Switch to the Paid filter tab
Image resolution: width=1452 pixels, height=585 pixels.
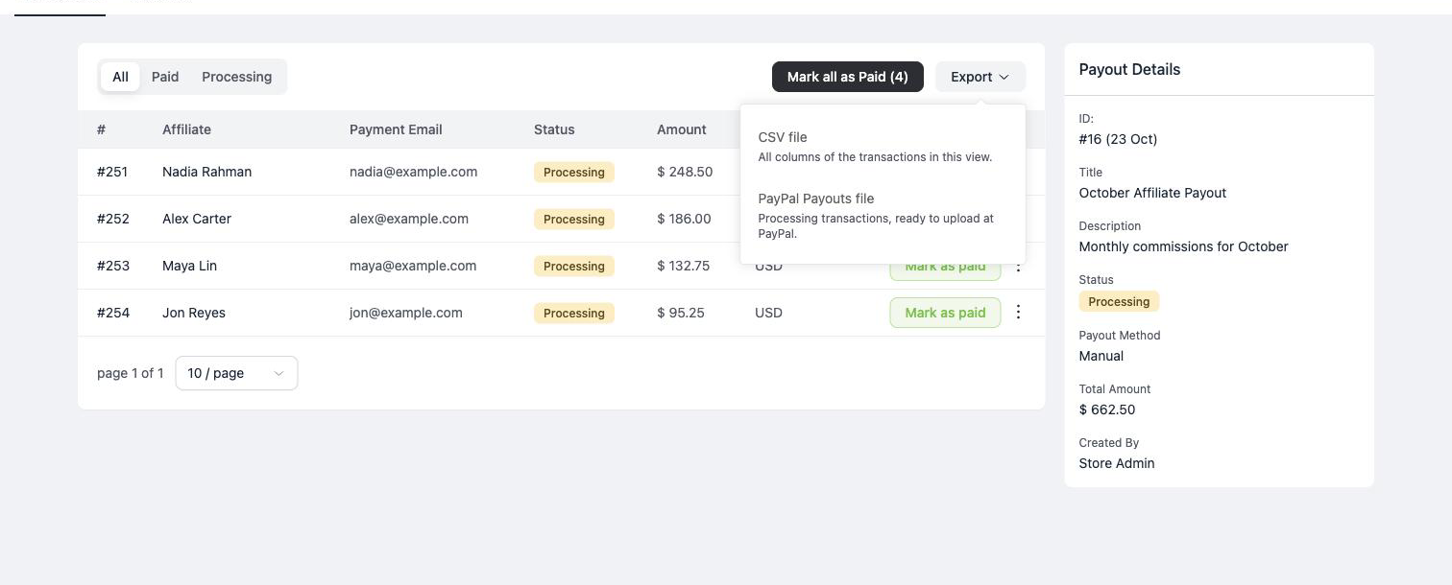click(165, 77)
